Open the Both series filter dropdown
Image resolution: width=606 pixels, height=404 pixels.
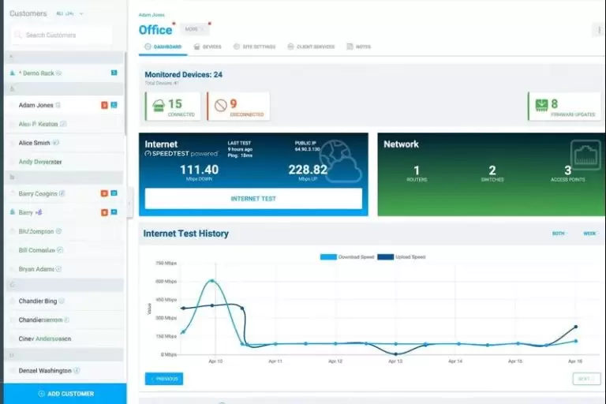click(x=559, y=234)
